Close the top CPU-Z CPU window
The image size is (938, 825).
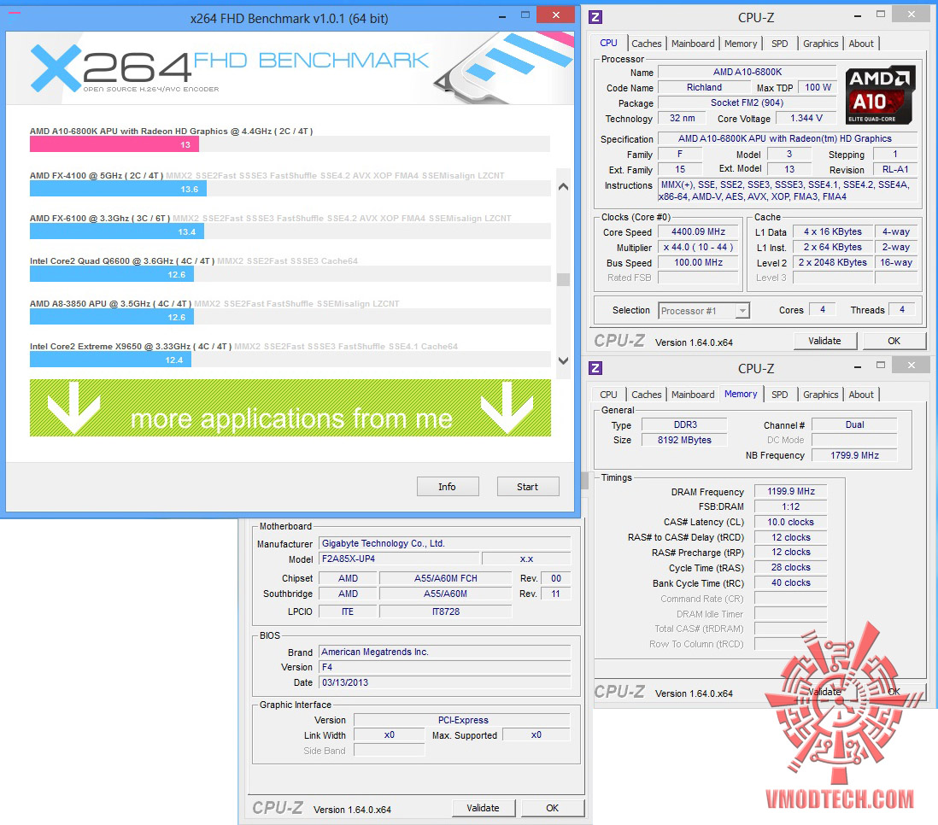coord(911,15)
